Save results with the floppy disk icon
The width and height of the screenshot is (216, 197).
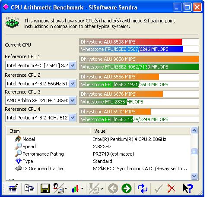pos(45,188)
